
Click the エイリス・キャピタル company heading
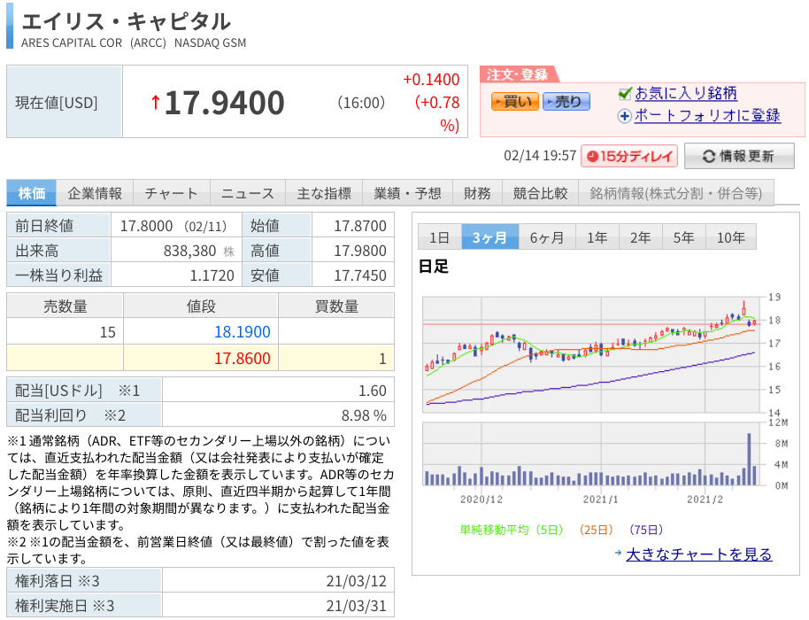click(127, 21)
